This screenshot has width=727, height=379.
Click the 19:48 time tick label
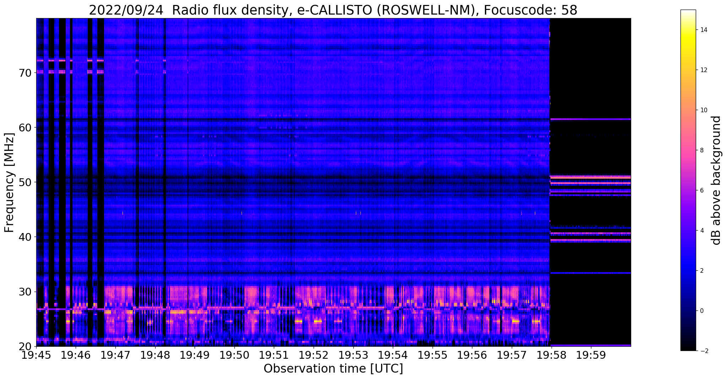click(x=155, y=355)
